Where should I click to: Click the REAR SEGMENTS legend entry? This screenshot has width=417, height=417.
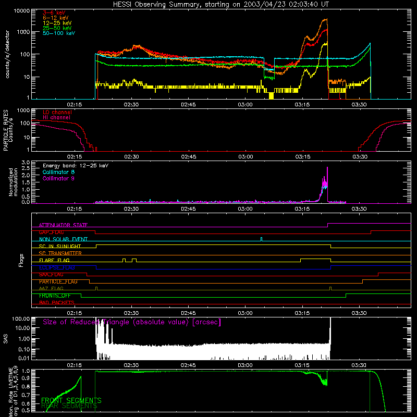point(69,406)
